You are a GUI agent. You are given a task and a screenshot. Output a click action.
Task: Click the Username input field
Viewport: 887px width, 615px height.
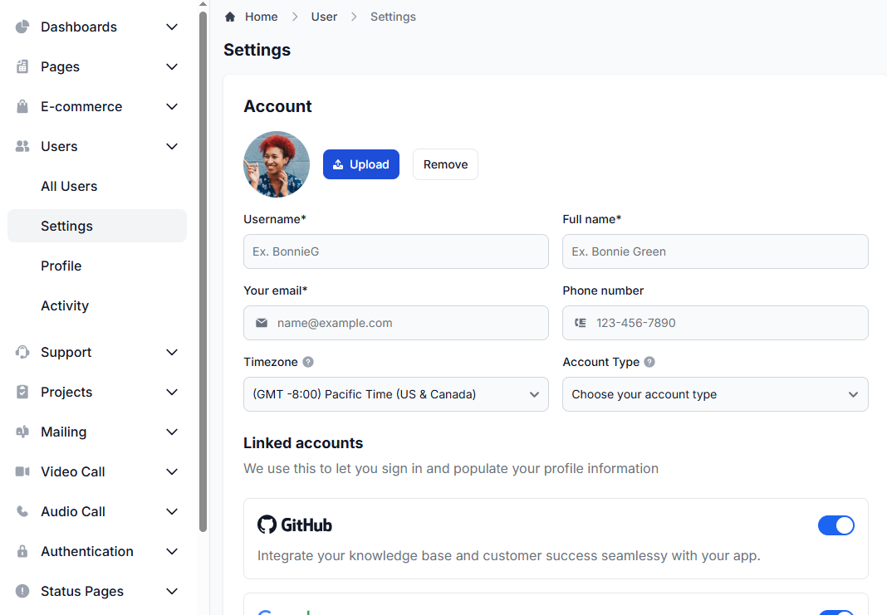(395, 251)
